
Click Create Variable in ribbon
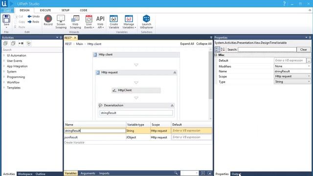click(114, 22)
